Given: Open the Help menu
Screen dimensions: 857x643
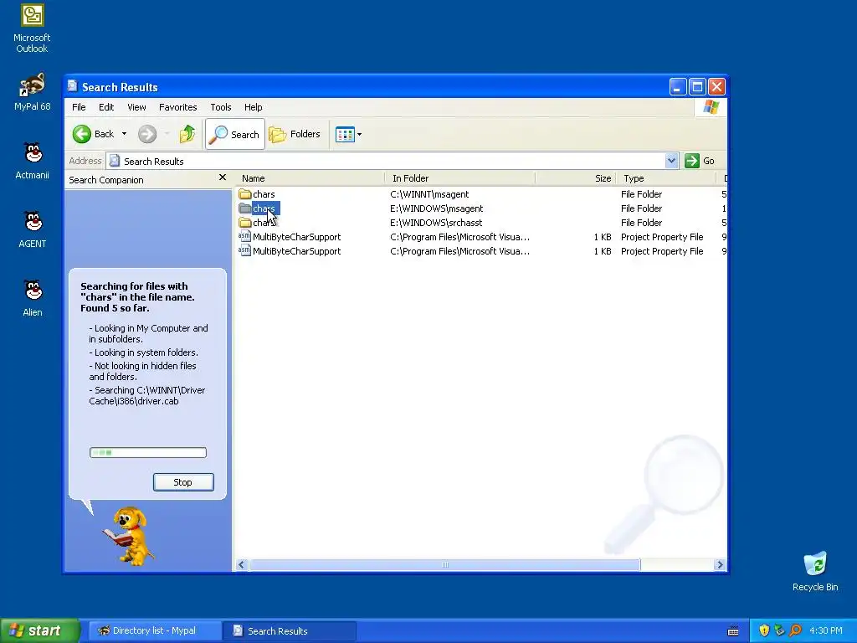Looking at the screenshot, I should click(x=253, y=107).
